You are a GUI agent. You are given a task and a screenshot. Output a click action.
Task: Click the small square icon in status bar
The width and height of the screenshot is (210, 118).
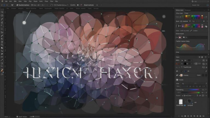click(x=17, y=117)
